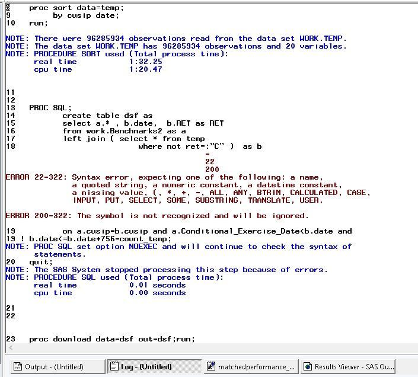418x377 pixels.
Task: Click the 'PROC SQL set option NOEXEC' note
Action: tap(178, 247)
